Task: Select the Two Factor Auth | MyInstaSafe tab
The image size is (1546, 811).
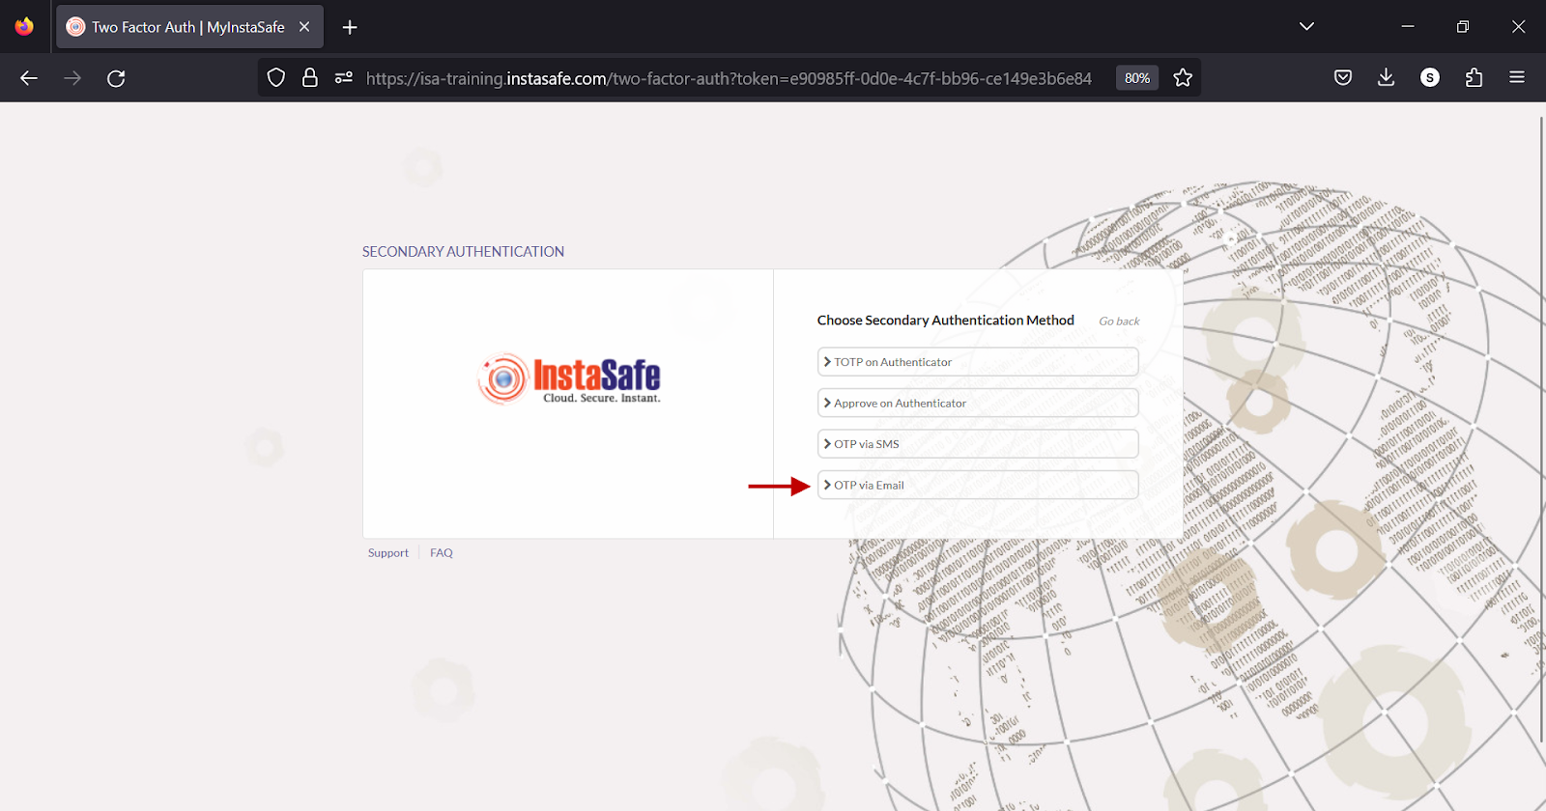Action: [189, 27]
